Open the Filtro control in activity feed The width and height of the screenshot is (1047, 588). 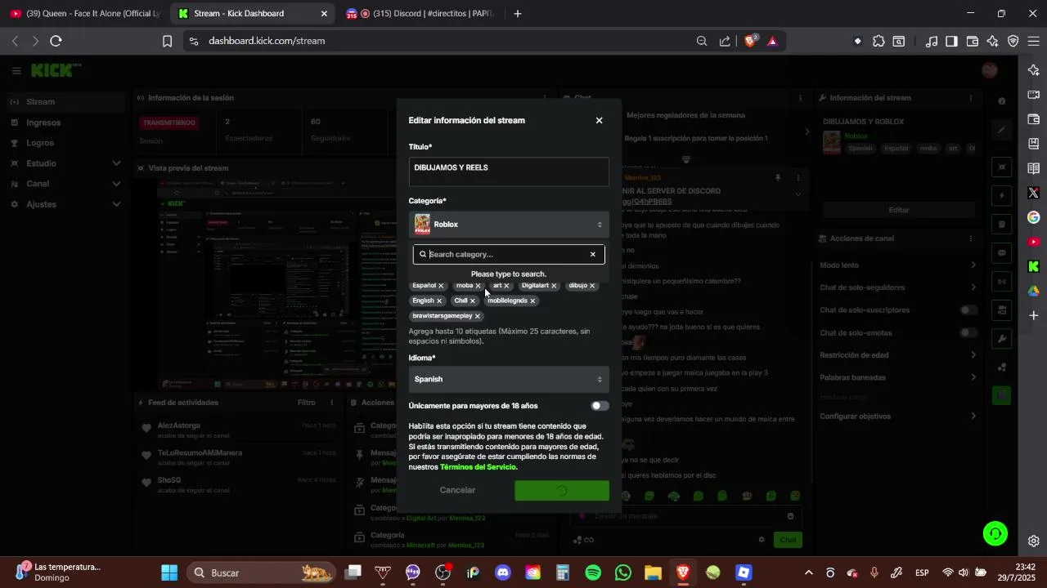pyautogui.click(x=306, y=403)
